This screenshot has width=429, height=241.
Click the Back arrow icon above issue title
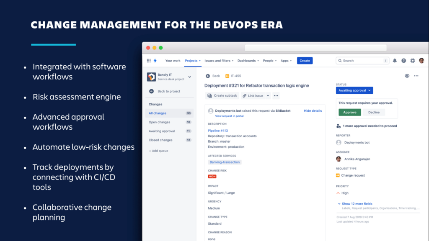pyautogui.click(x=208, y=76)
